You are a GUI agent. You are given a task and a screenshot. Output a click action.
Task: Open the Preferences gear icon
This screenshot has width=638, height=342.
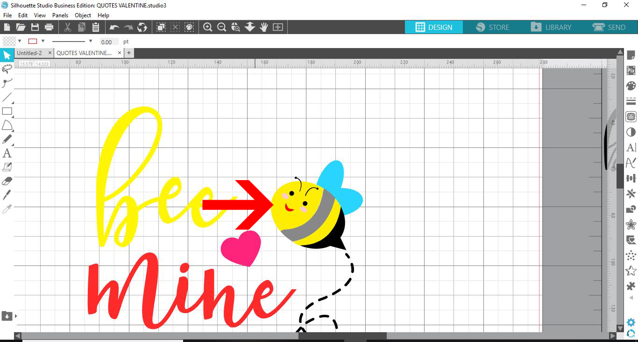(x=631, y=322)
